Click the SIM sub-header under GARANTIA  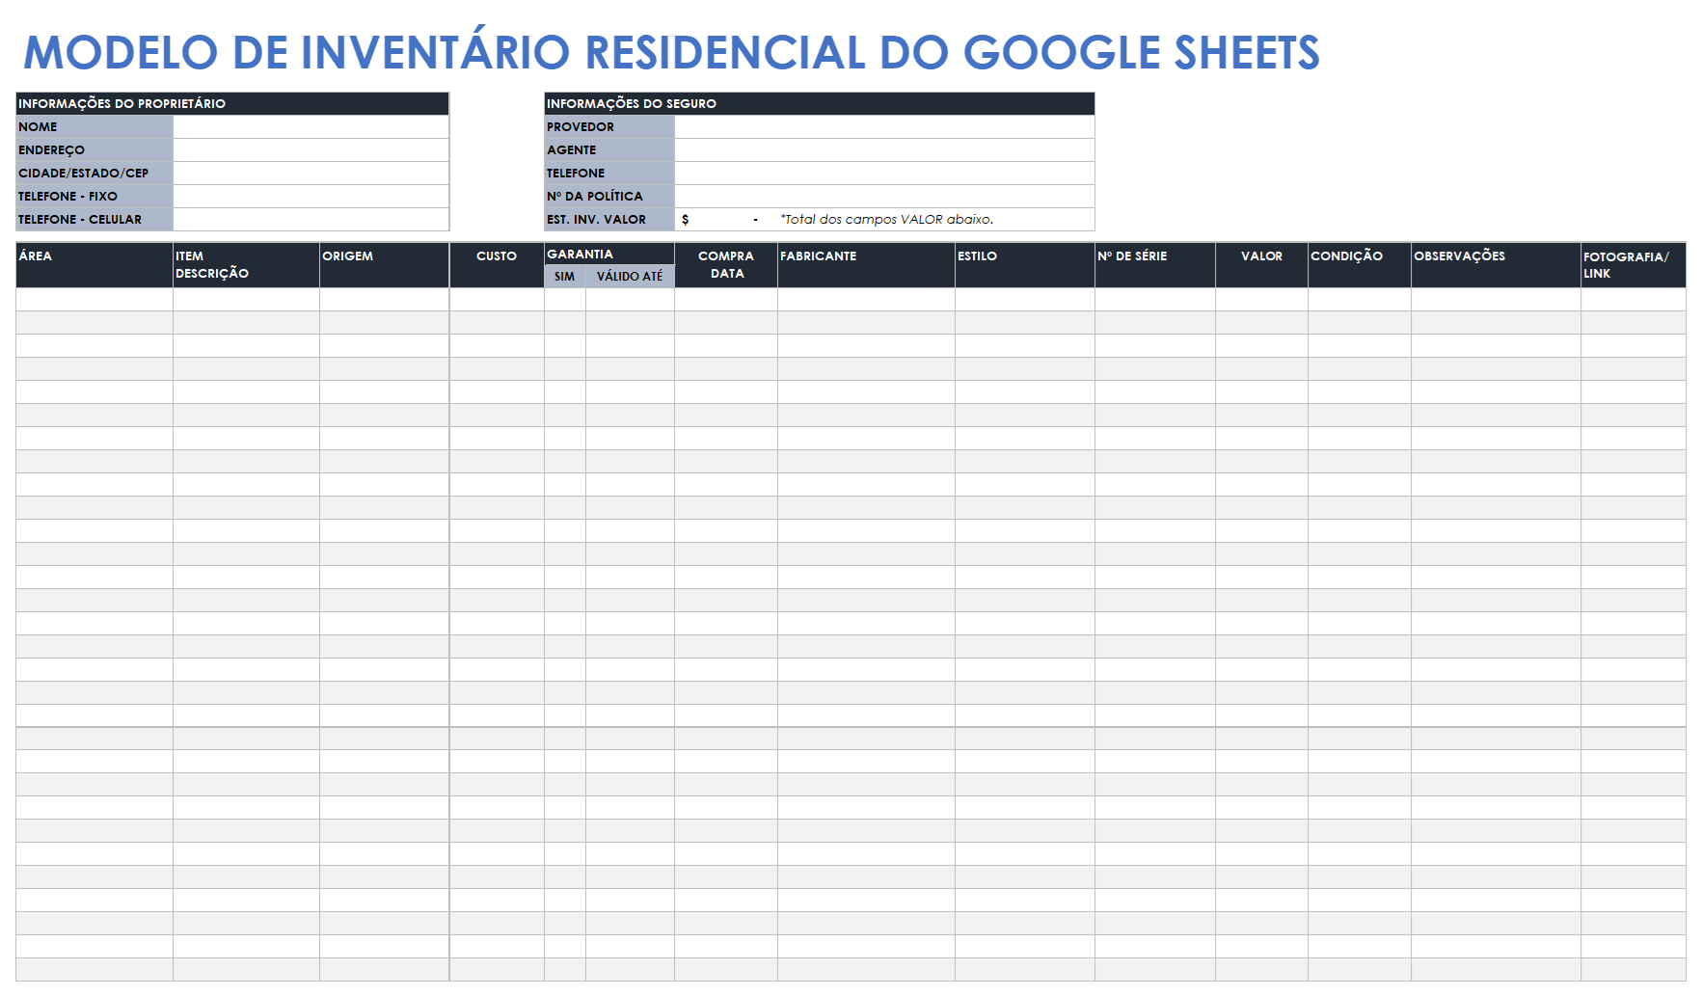[x=565, y=276]
